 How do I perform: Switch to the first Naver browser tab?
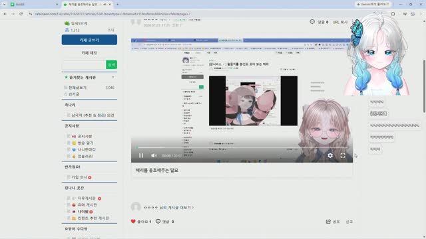[x=32, y=5]
